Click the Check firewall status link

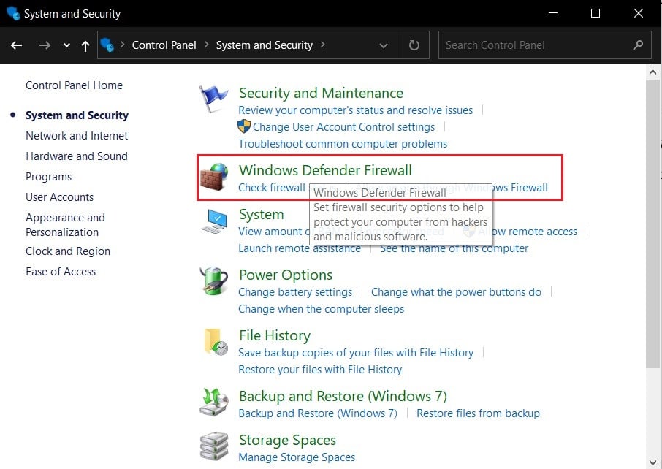click(x=272, y=188)
